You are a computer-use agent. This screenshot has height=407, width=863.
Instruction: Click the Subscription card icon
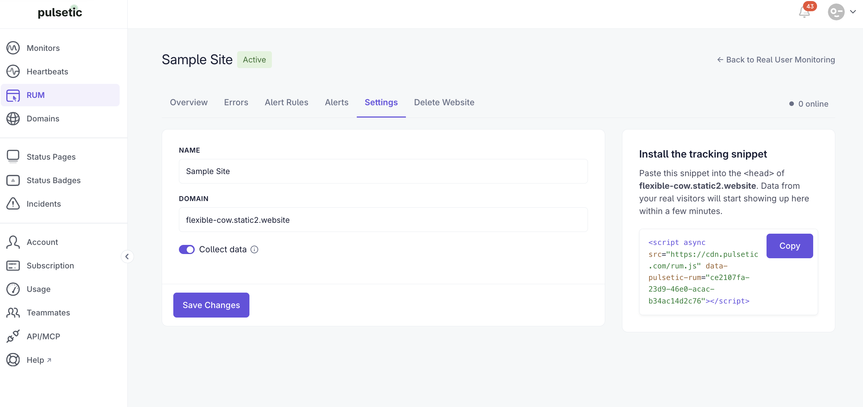pyautogui.click(x=13, y=266)
